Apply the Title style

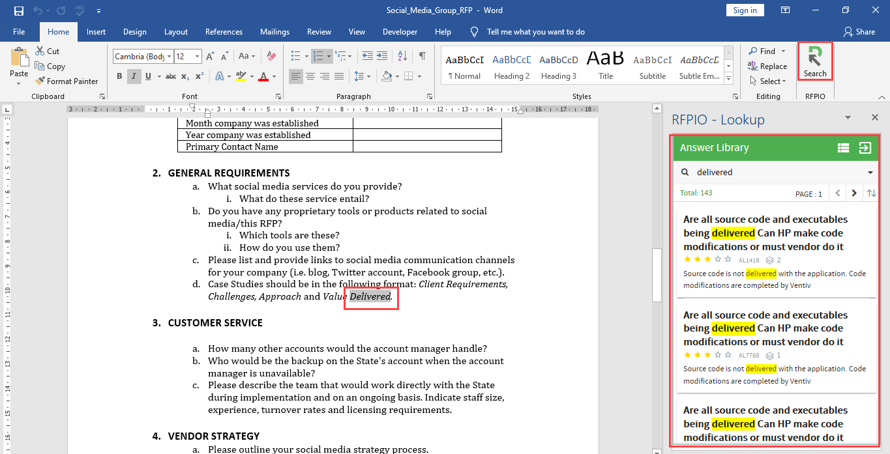pos(606,66)
